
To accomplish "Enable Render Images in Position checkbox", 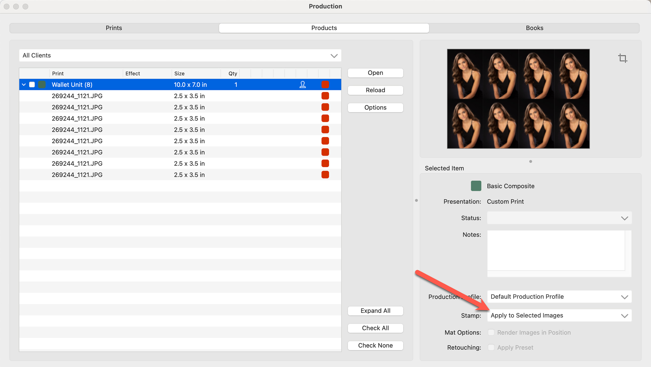I will [x=491, y=332].
